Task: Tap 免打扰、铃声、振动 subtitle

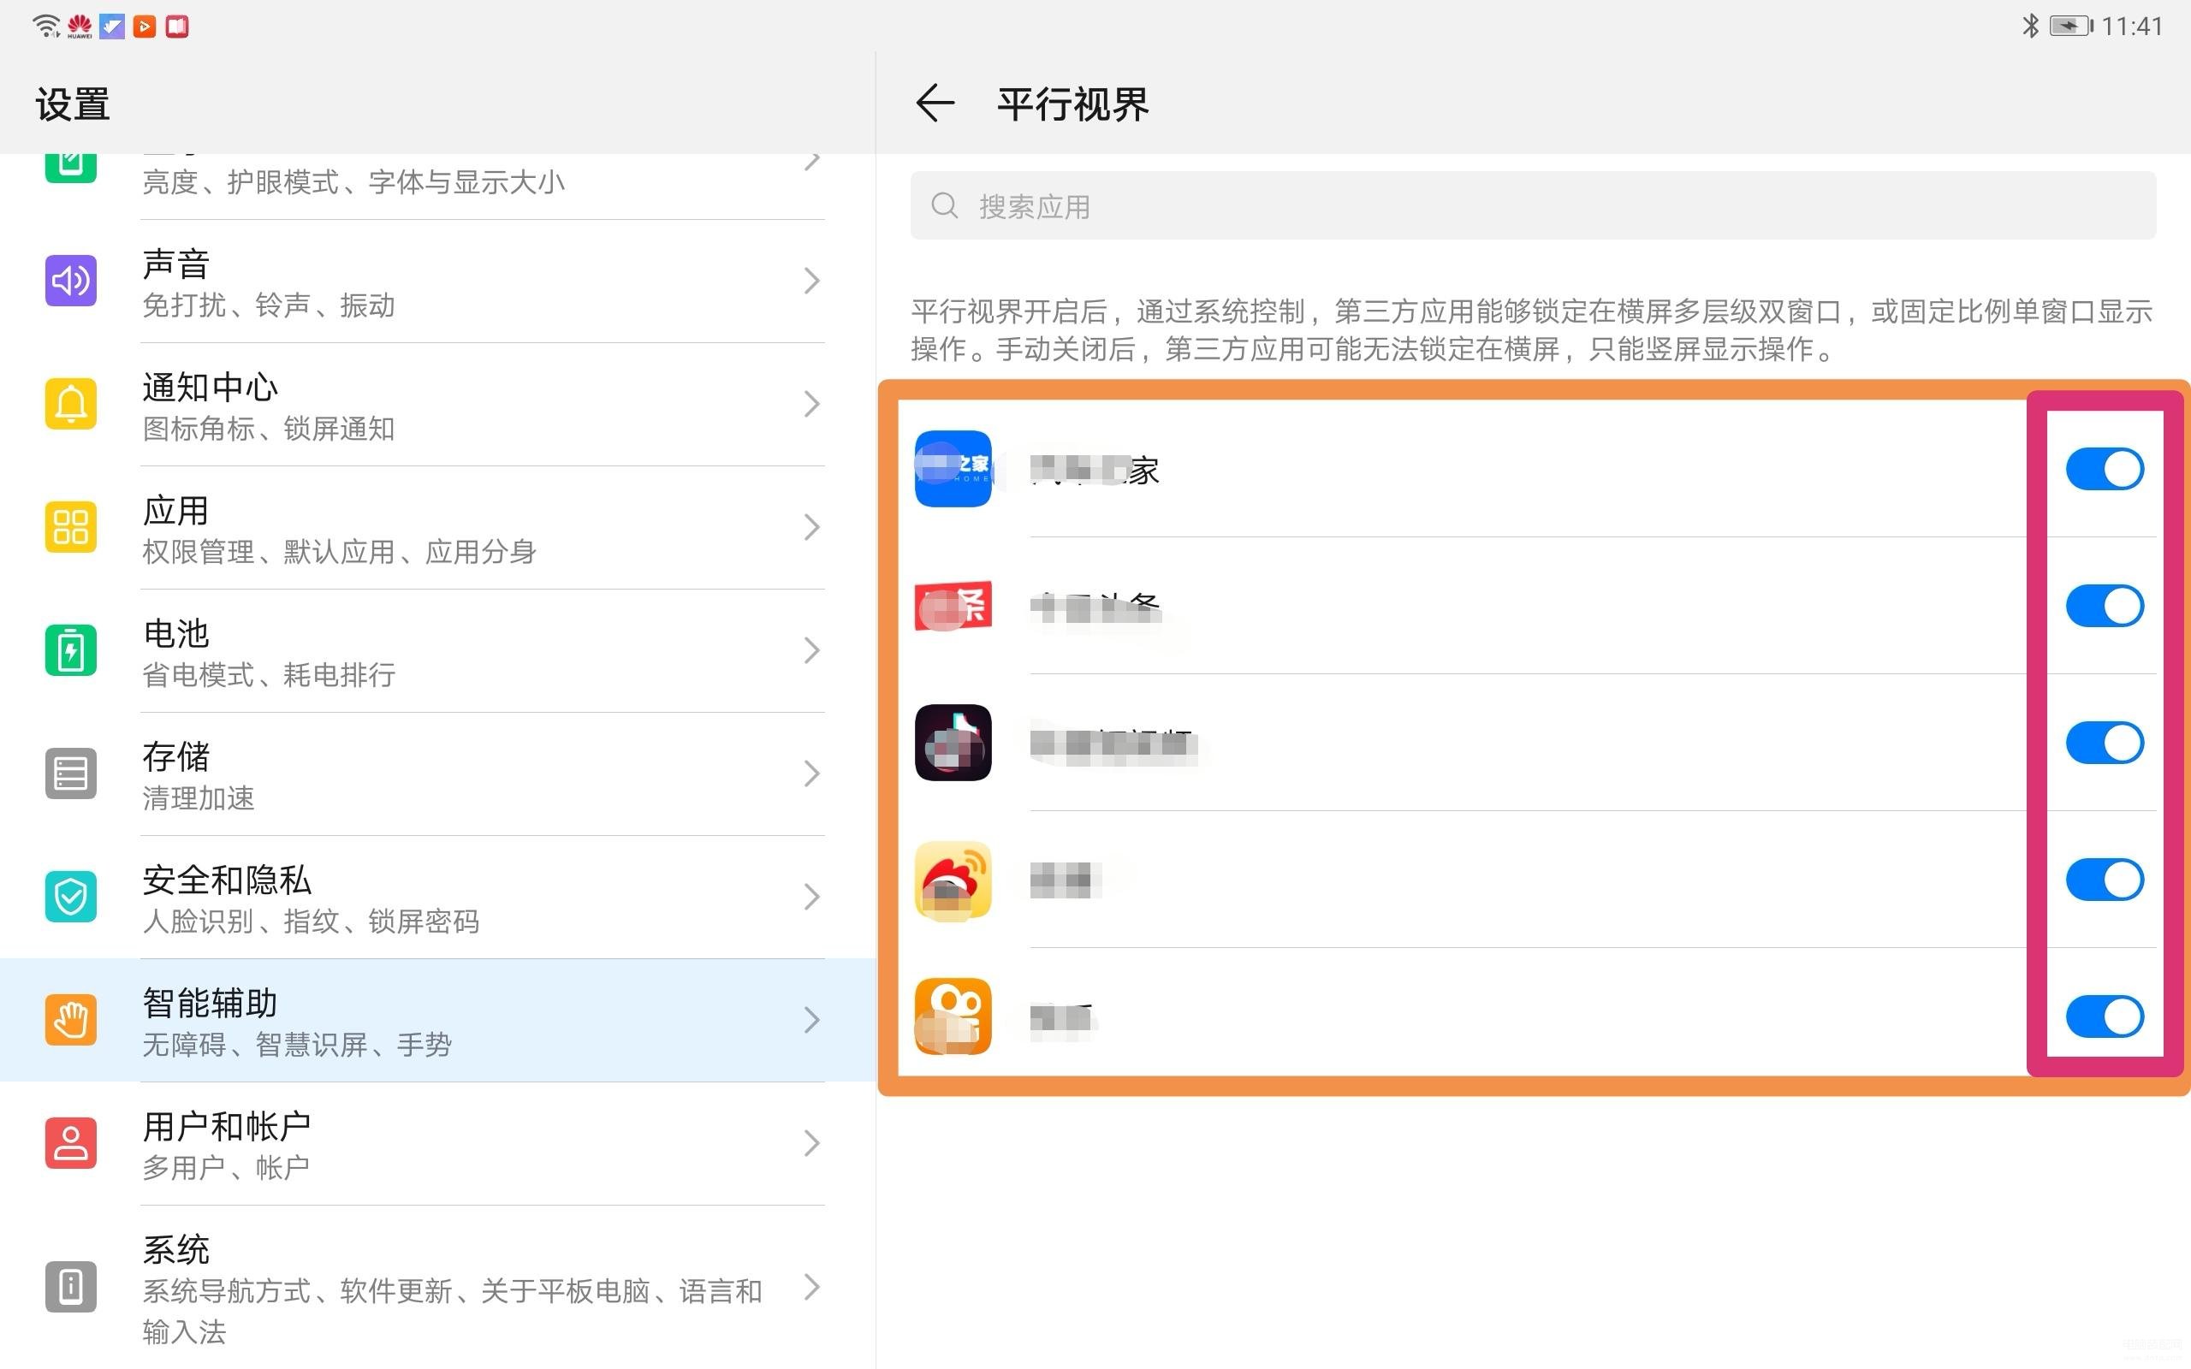Action: pyautogui.click(x=269, y=305)
